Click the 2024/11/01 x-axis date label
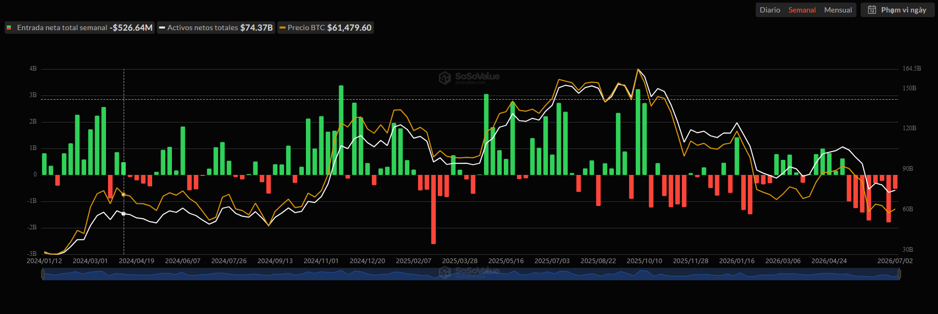This screenshot has height=314, width=938. [x=321, y=261]
